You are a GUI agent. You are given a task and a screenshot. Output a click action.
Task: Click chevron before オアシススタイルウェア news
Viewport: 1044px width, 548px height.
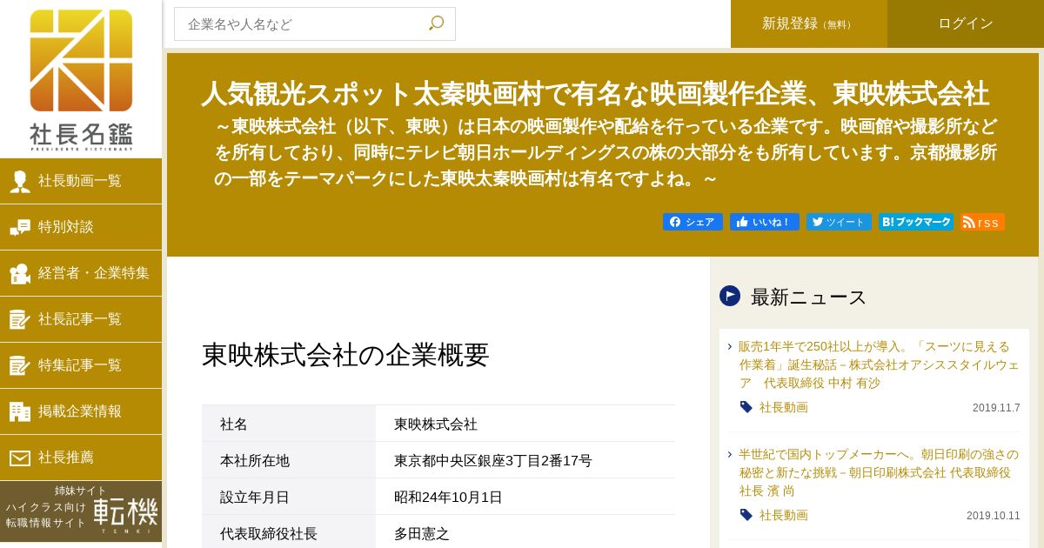tap(730, 346)
